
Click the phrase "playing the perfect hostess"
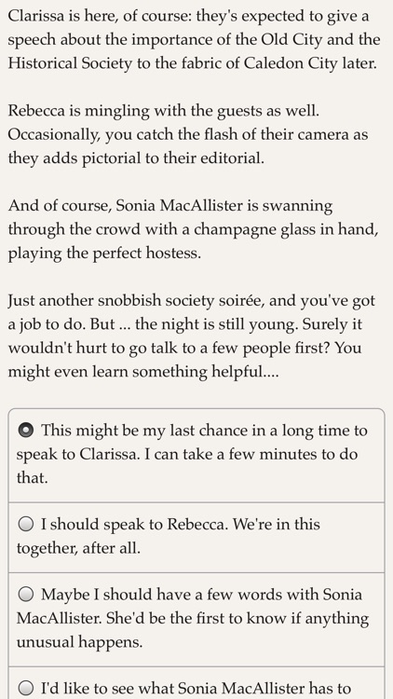pyautogui.click(x=104, y=253)
